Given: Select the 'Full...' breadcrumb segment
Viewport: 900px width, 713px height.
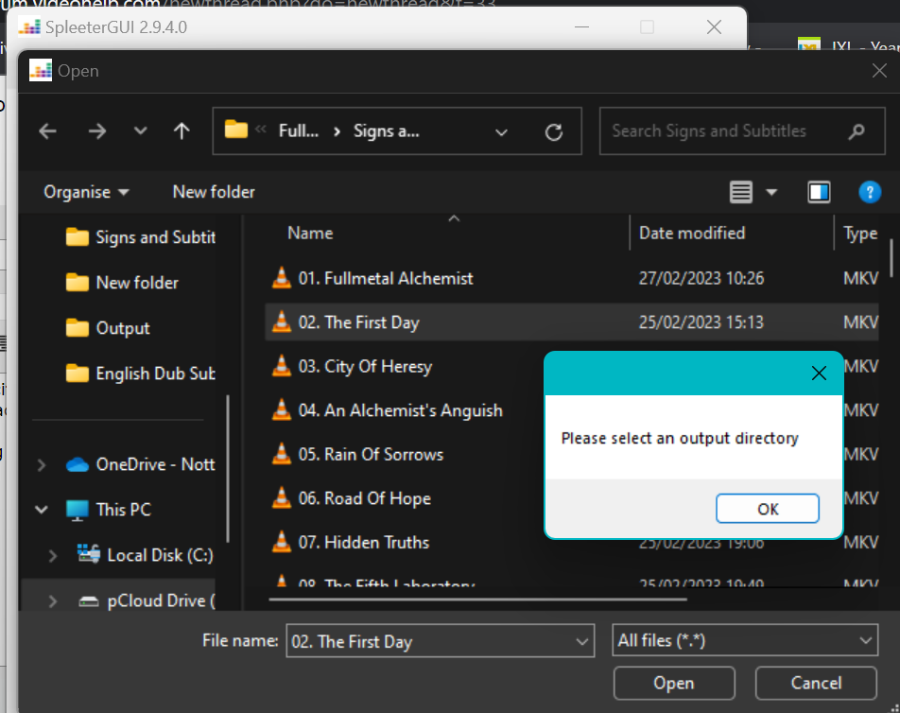Looking at the screenshot, I should click(x=299, y=130).
